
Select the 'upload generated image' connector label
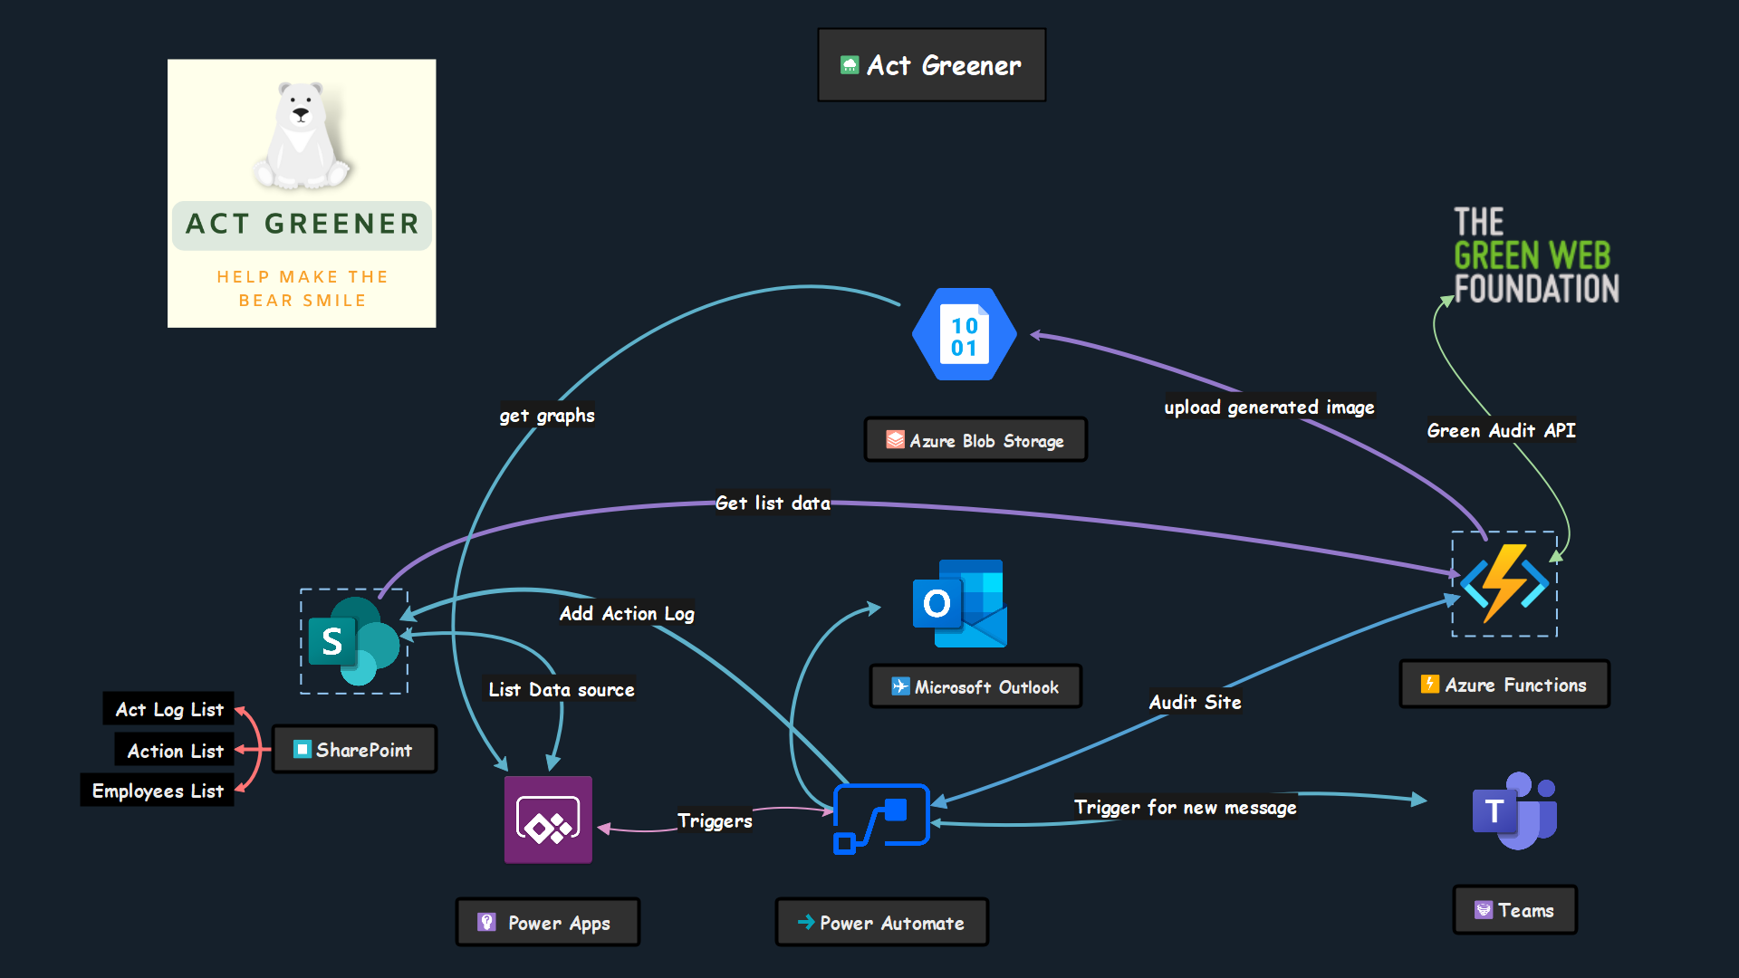coord(1269,407)
